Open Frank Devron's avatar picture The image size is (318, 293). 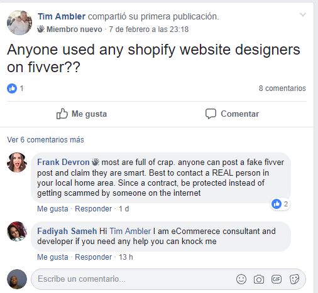click(x=17, y=162)
